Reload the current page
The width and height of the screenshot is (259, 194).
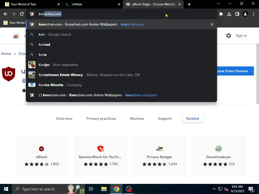tap(22, 14)
